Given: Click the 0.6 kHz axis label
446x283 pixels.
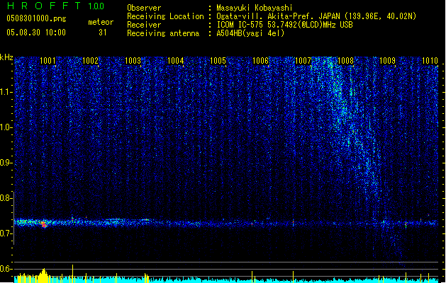Looking at the screenshot, I should point(6,269).
